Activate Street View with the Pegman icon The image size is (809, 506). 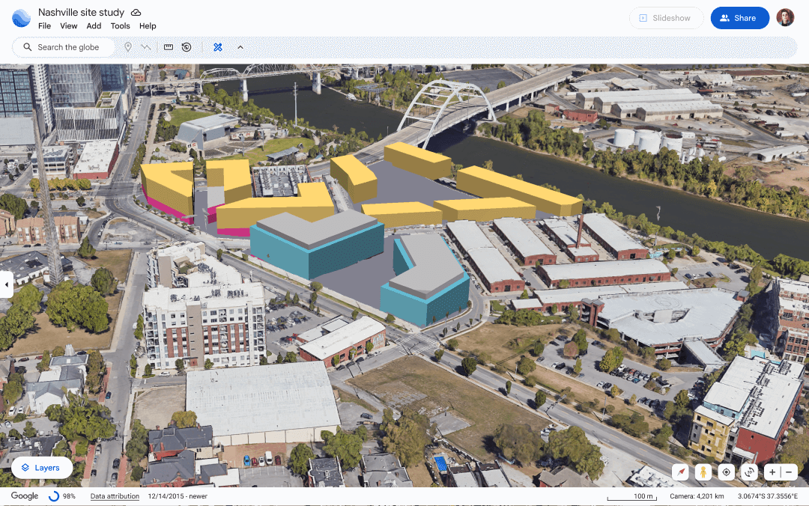pos(703,472)
